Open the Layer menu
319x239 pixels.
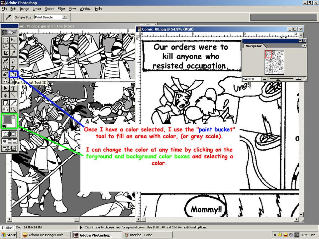[37, 9]
